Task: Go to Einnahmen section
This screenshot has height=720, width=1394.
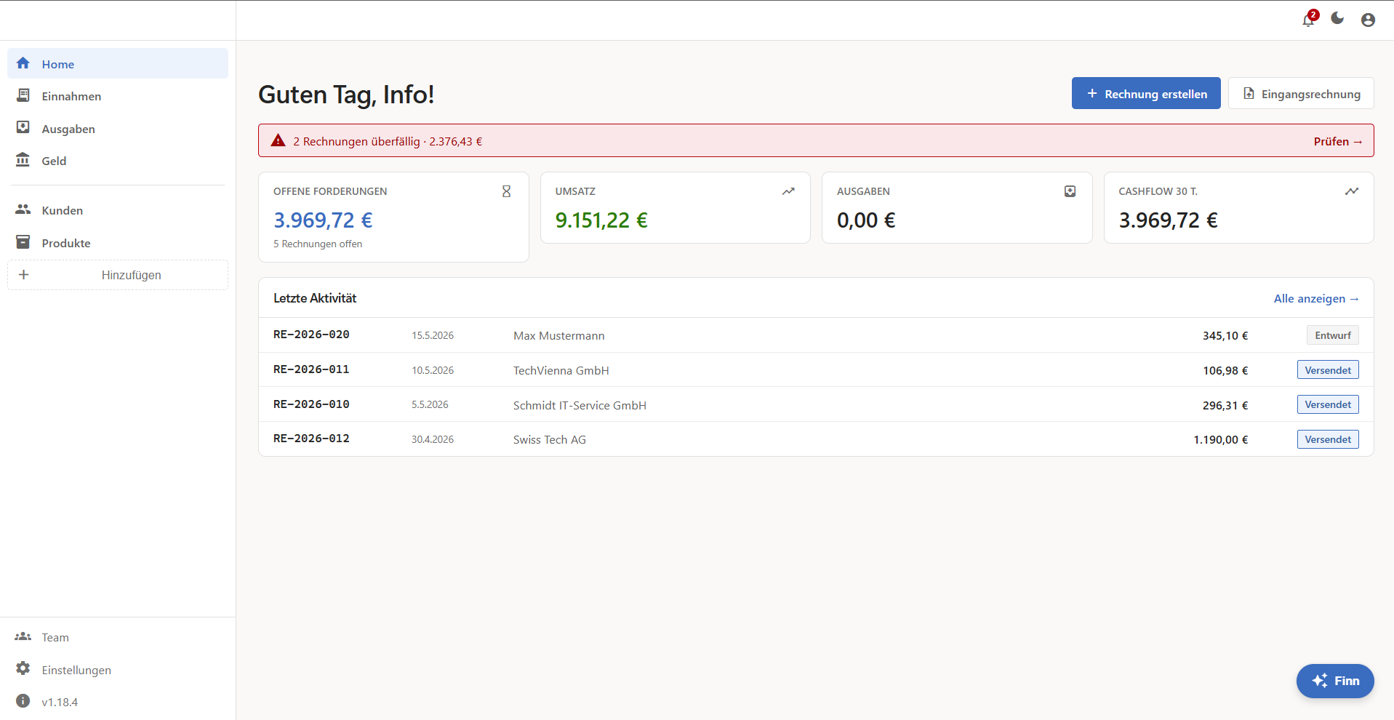Action: point(118,96)
